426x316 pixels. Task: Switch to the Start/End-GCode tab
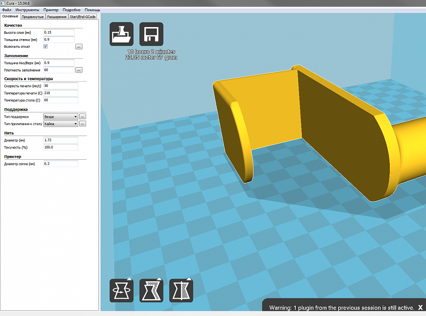(82, 16)
